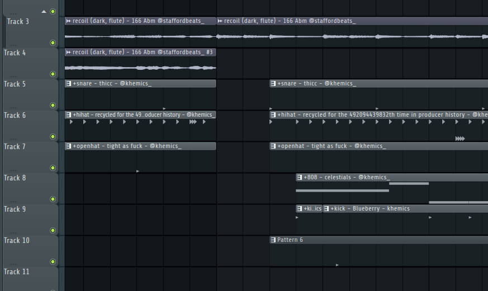The width and height of the screenshot is (488, 291).
Task: Mute Track 9 with its green light
Action: click(53, 230)
